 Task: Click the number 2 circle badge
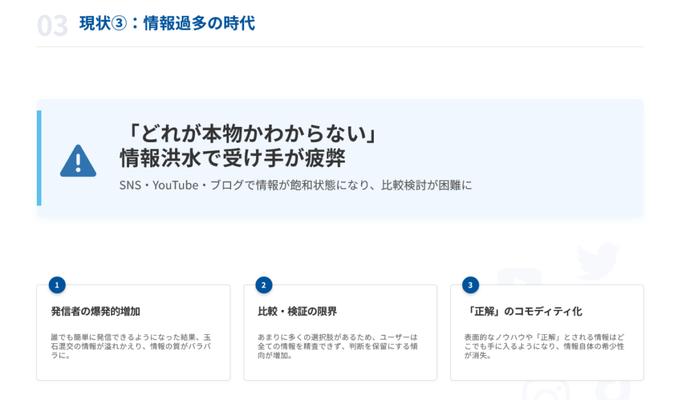tap(264, 285)
